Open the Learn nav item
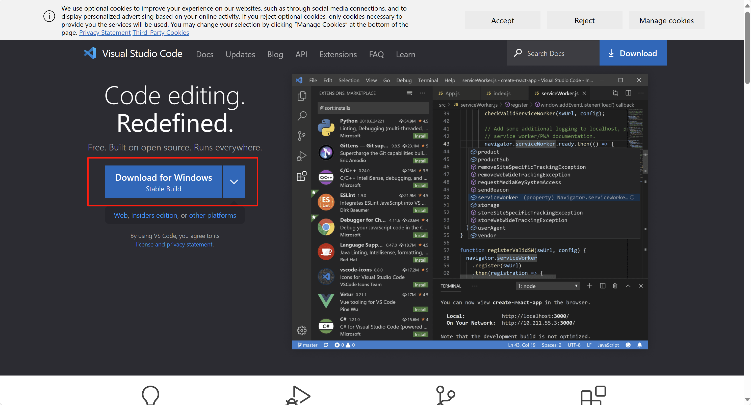 (405, 54)
